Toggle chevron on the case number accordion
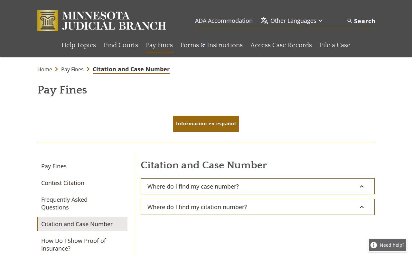The image size is (412, 257). point(362,186)
